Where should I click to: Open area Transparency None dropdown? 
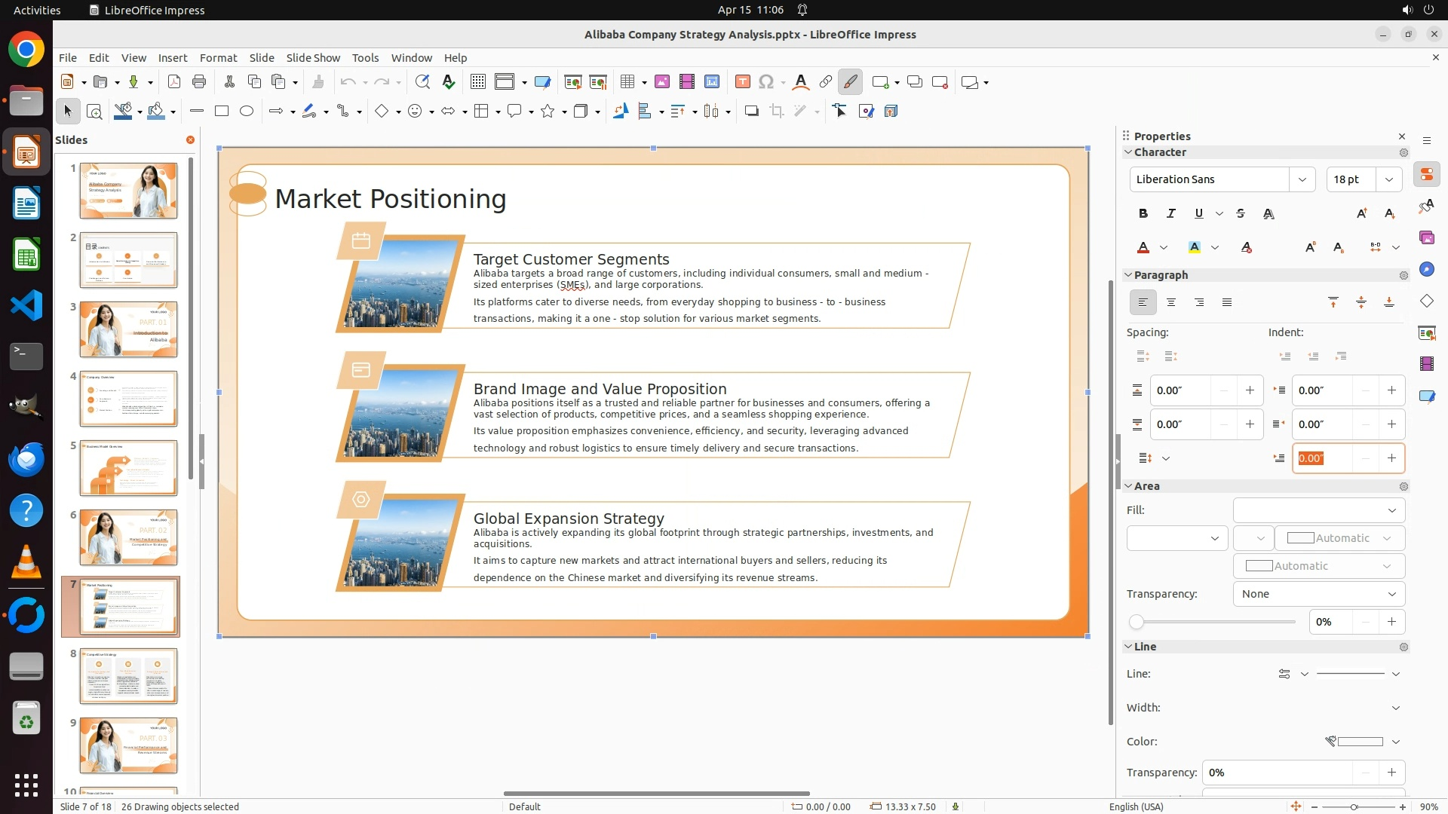click(1318, 594)
